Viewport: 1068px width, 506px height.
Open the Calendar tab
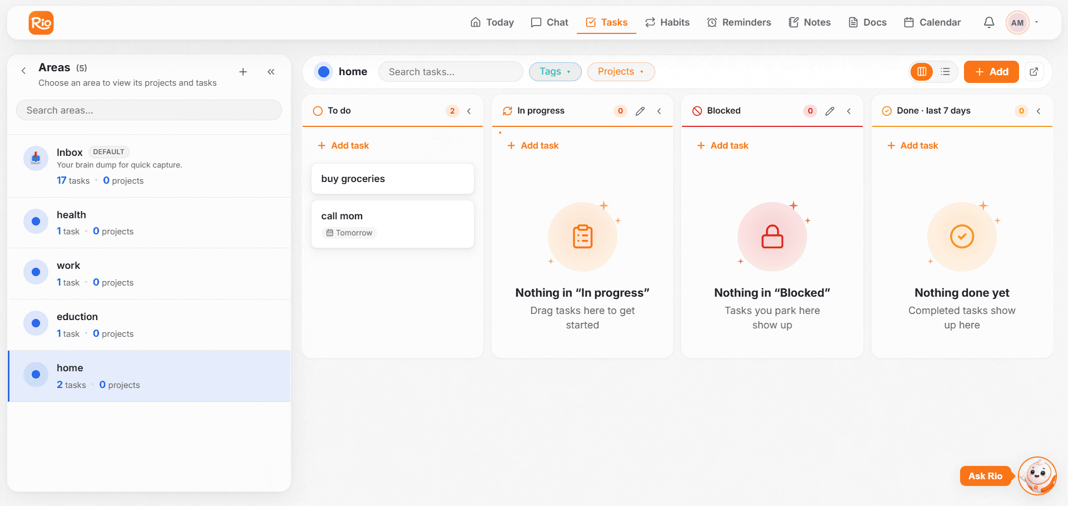coord(932,22)
